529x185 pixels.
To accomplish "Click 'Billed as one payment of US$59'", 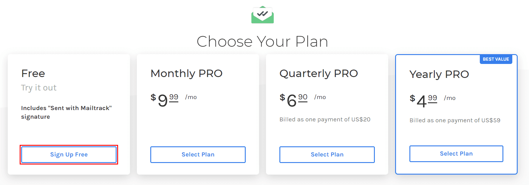I will [455, 120].
